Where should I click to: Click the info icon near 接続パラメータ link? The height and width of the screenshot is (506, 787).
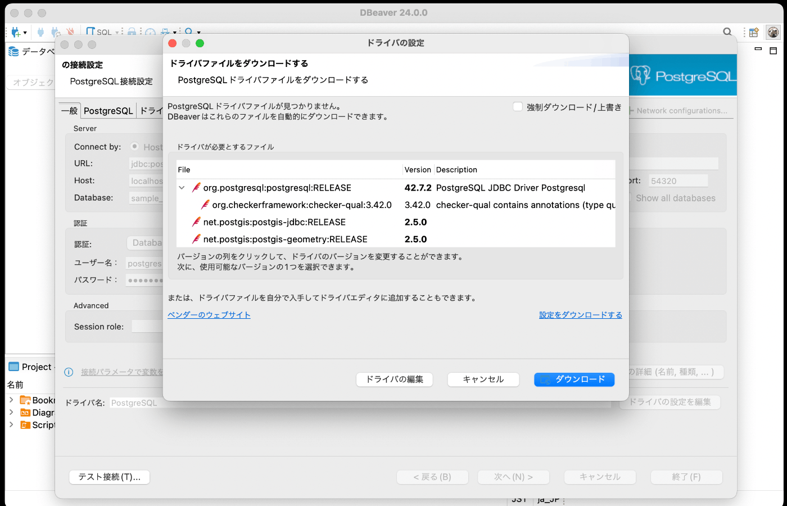(x=69, y=372)
